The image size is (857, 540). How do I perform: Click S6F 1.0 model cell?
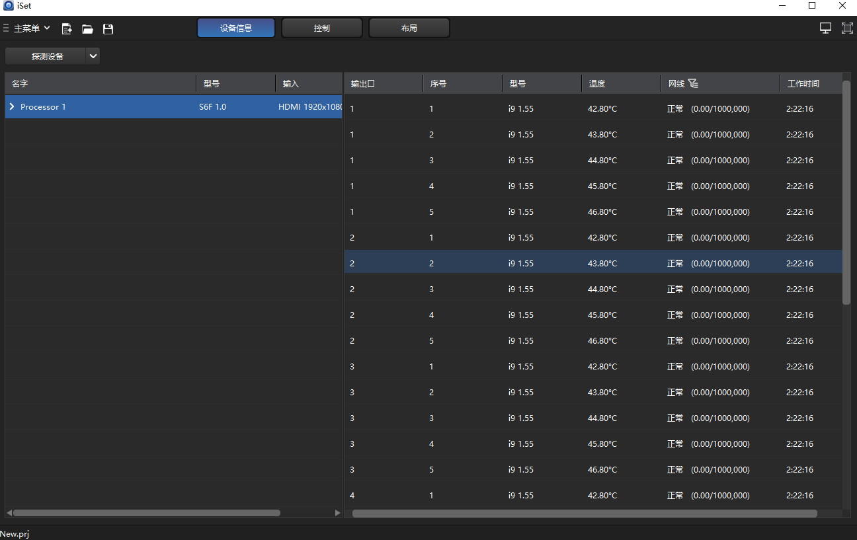click(212, 106)
